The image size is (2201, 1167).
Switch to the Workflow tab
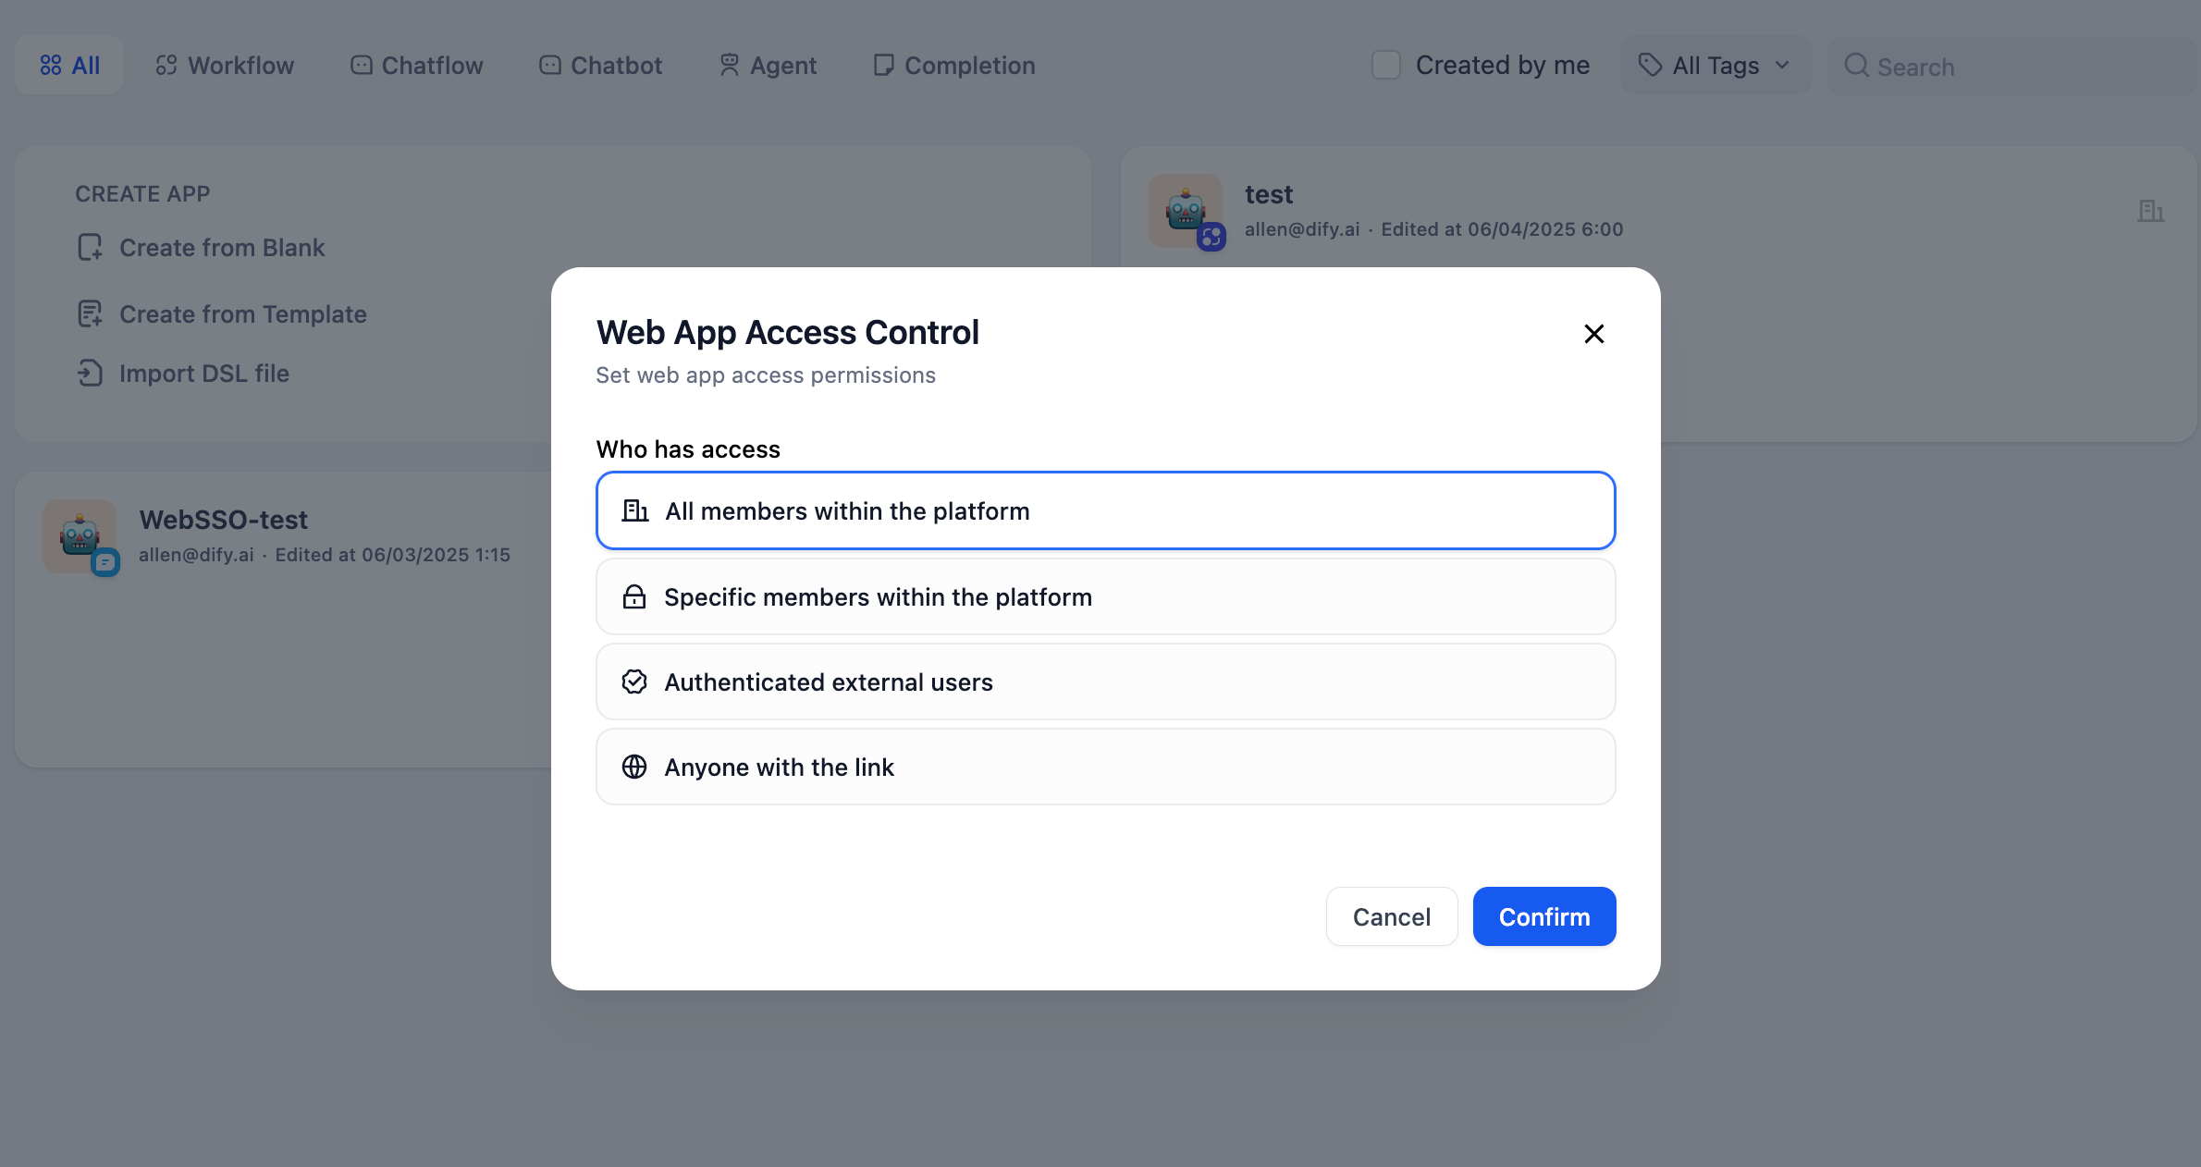[225, 66]
